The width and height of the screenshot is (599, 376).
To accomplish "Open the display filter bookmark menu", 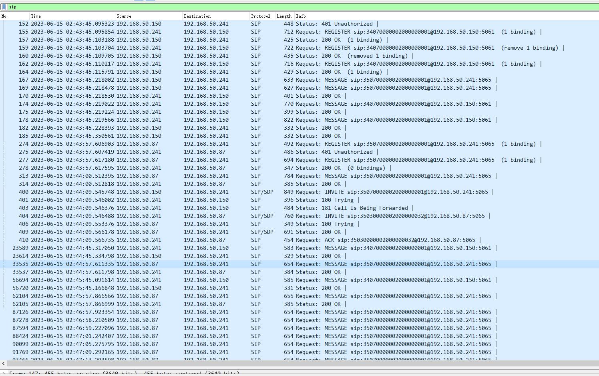I will pos(4,6).
